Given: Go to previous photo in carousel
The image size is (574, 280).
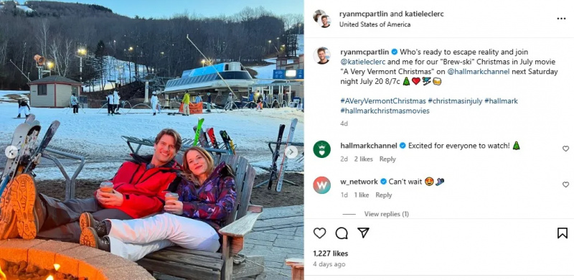Looking at the screenshot, I should pos(11,152).
